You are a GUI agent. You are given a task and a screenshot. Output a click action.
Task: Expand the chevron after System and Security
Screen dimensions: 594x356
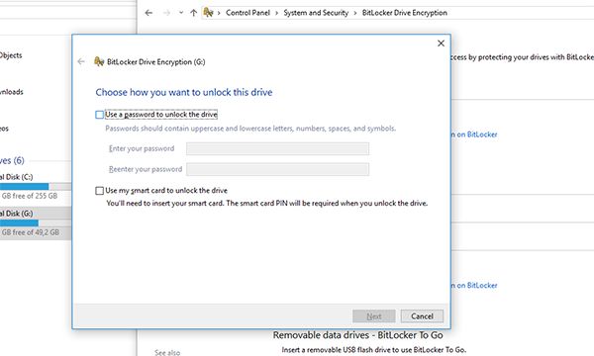(355, 13)
